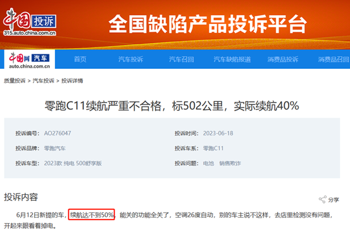This screenshot has height=234, width=350.
Task: Open the 汽车投诉 navigation tab
Action: coord(130,59)
